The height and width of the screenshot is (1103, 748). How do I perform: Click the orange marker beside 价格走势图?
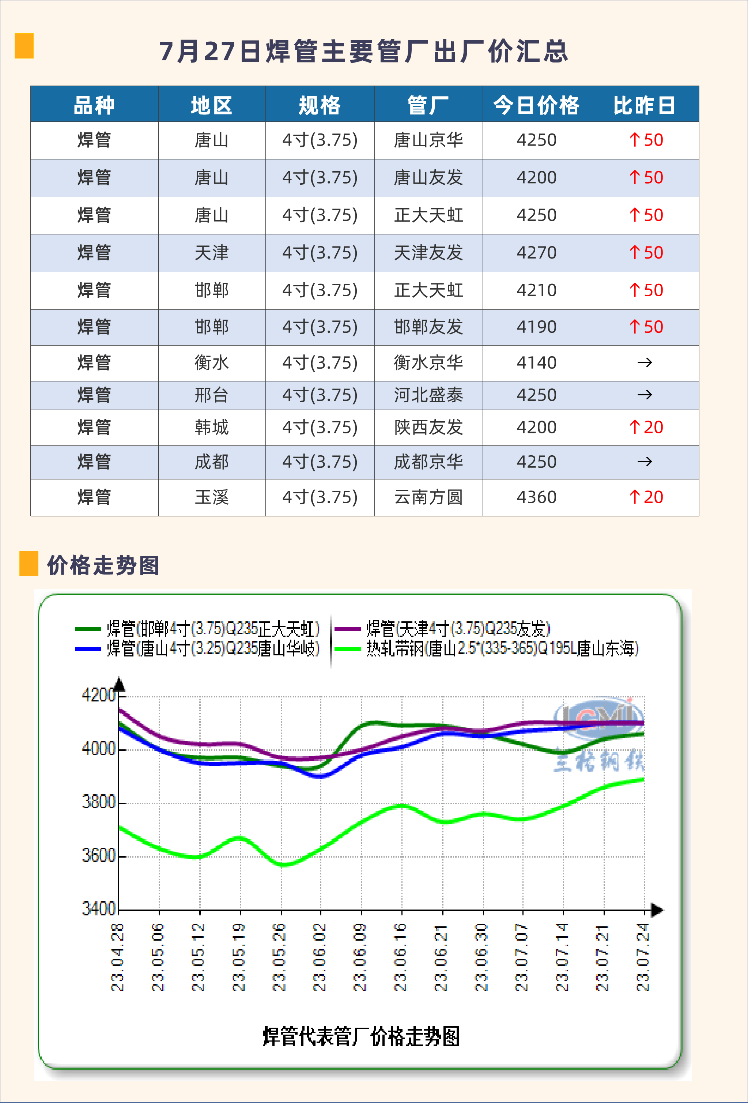coord(29,563)
